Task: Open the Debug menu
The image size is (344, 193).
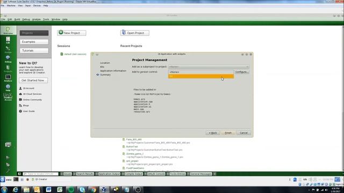Action: 26,19
